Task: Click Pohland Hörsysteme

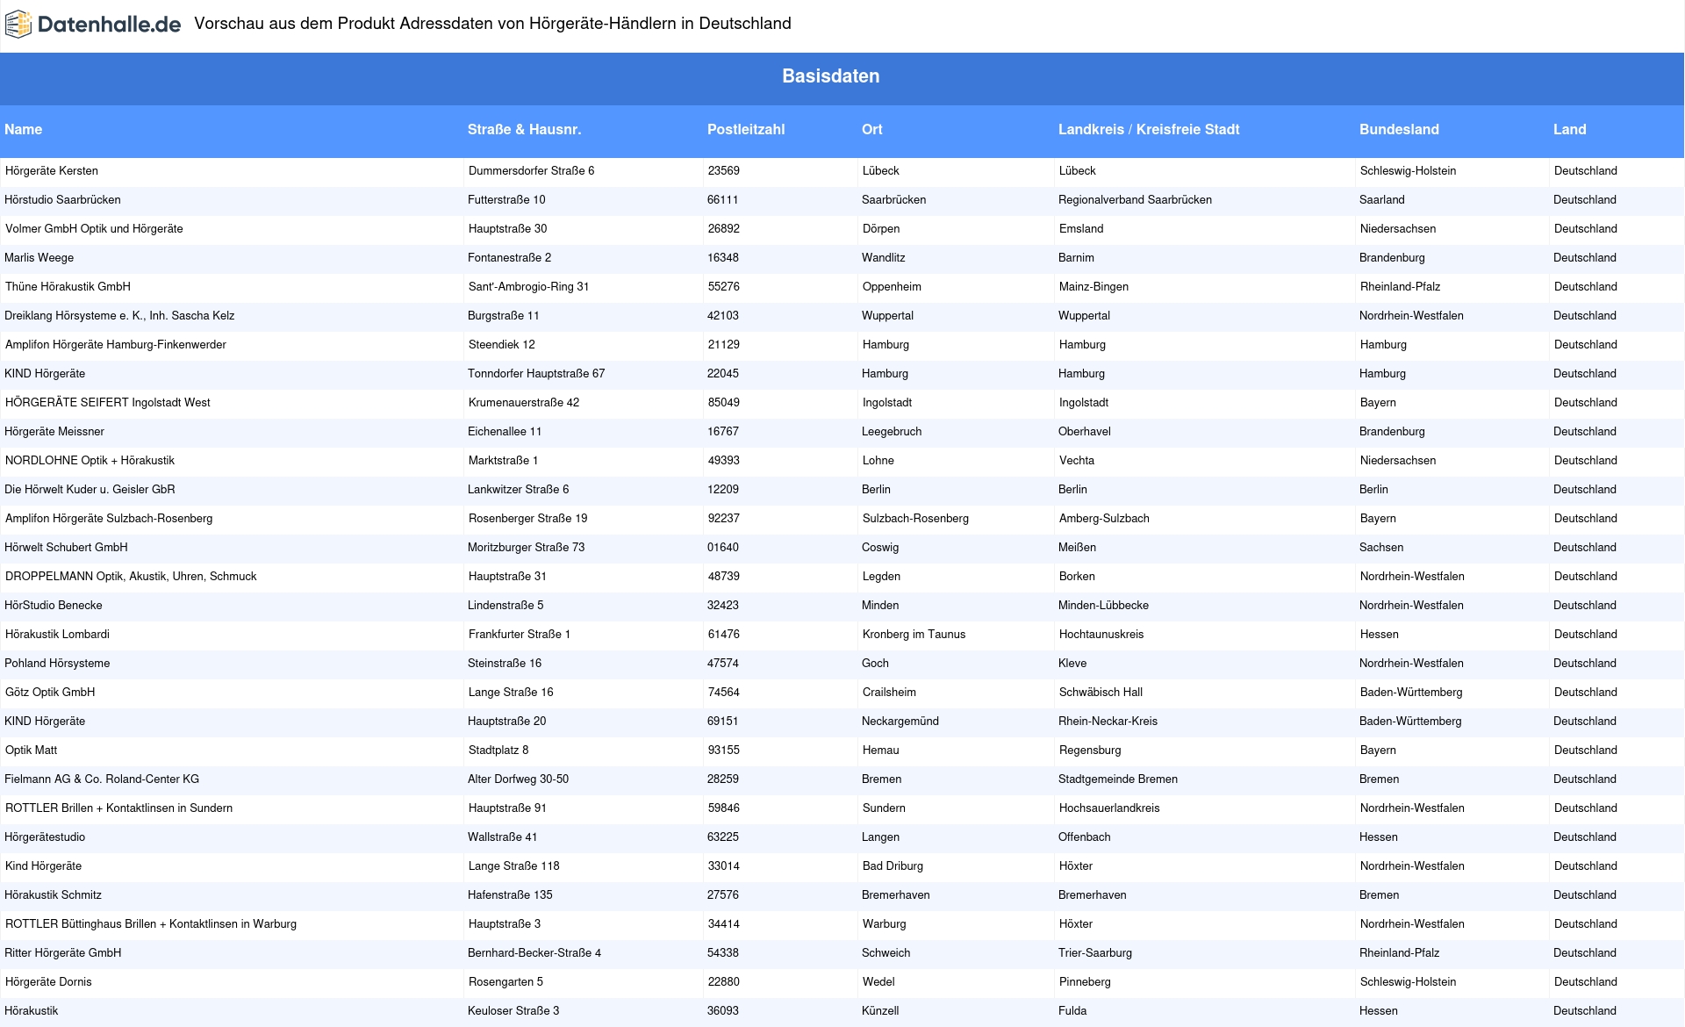Action: click(57, 664)
